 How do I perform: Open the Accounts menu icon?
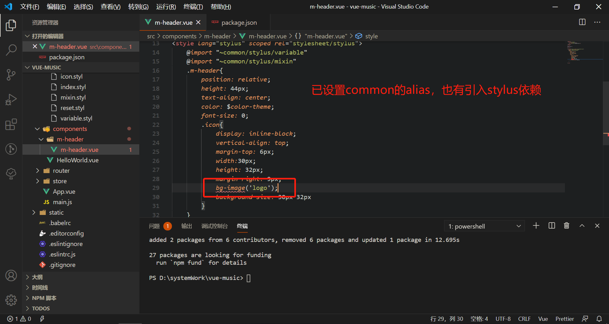[x=11, y=275]
